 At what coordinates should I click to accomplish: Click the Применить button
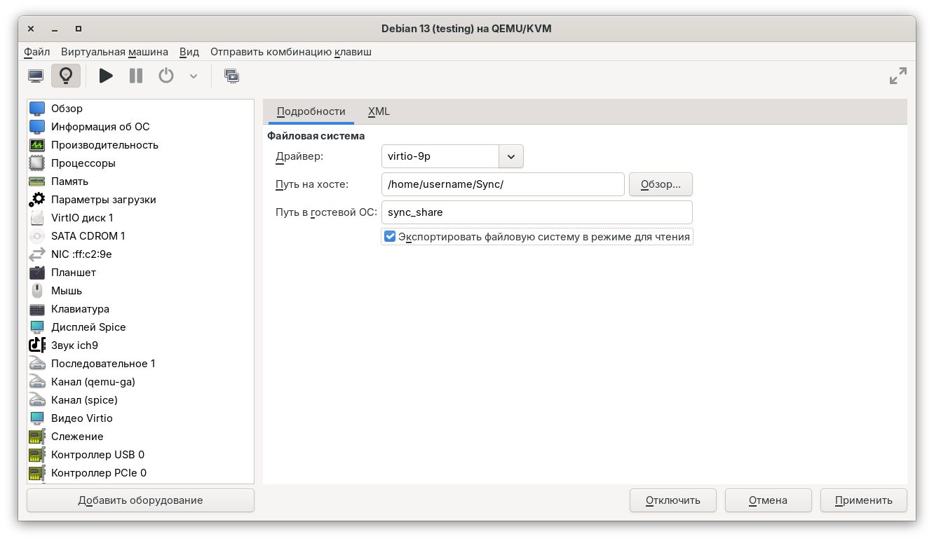[864, 500]
